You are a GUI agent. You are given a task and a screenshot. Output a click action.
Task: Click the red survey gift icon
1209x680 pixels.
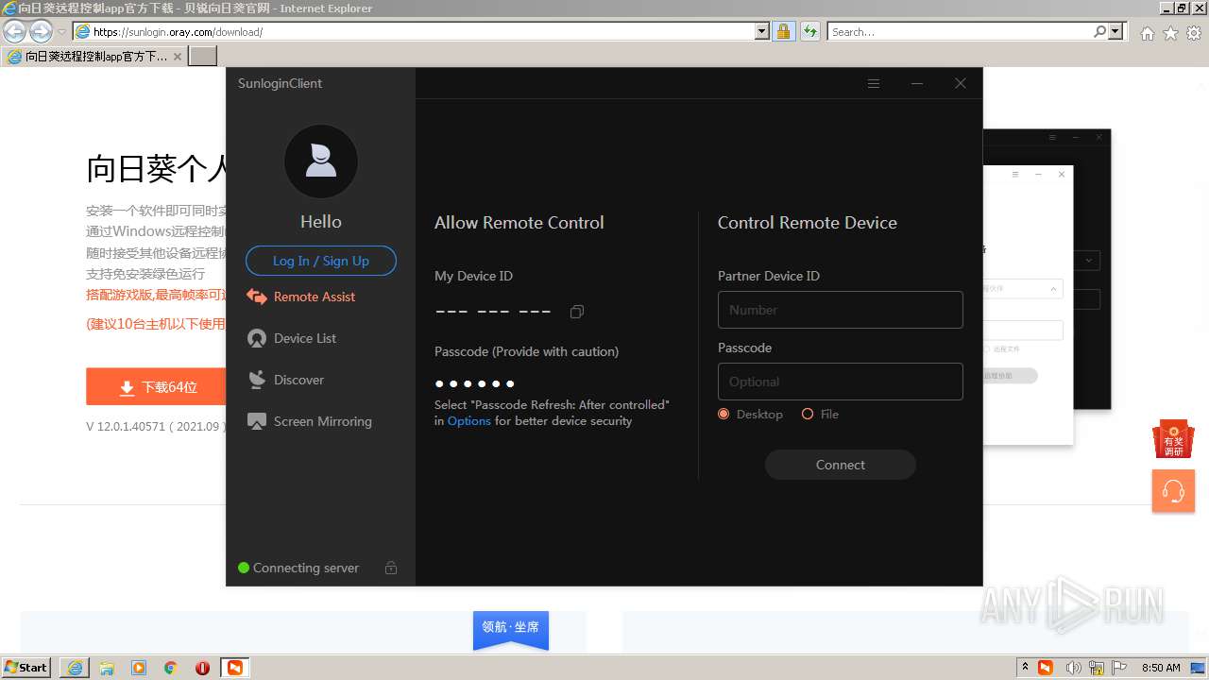pyautogui.click(x=1173, y=439)
